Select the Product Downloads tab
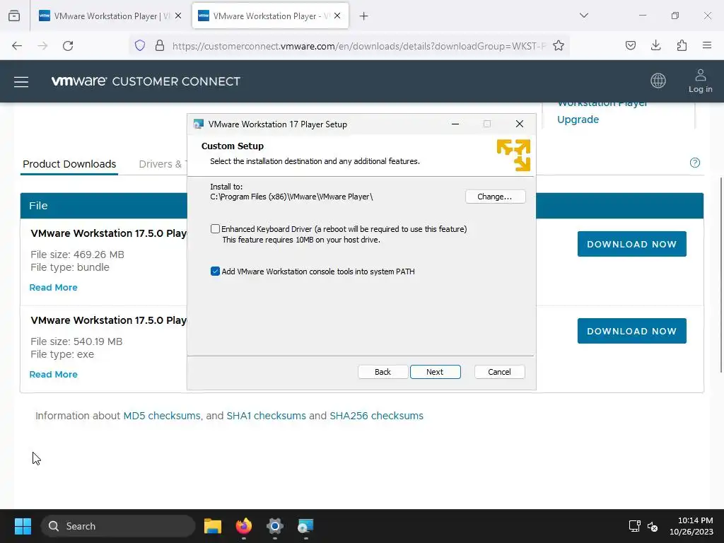This screenshot has width=724, height=543. click(x=69, y=164)
